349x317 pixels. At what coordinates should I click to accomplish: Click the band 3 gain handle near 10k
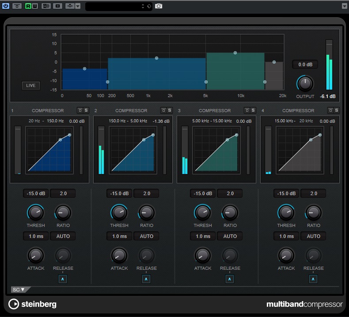[x=235, y=53]
